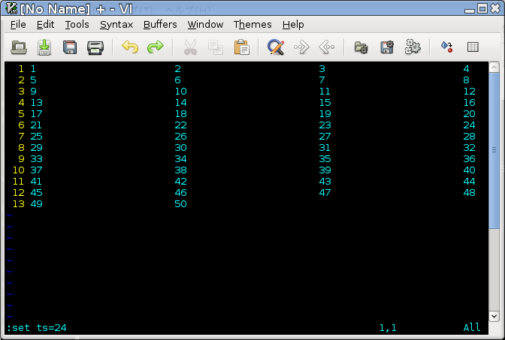Open Find and Replace from toolbar
505x340 pixels.
(x=276, y=48)
